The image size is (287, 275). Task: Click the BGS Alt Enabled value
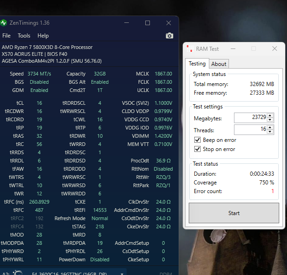click(x=100, y=82)
